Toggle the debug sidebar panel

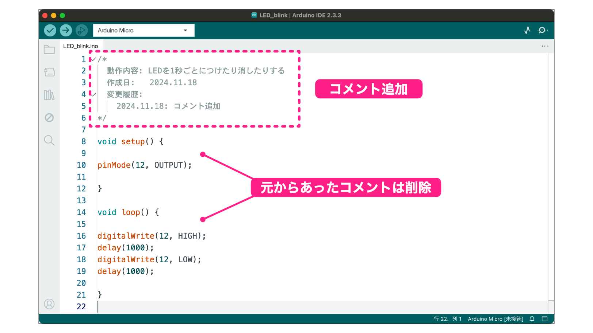(x=49, y=118)
